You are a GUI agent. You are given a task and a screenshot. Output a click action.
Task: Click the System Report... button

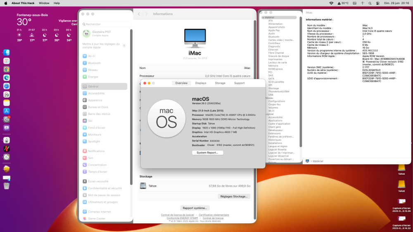pyautogui.click(x=208, y=152)
